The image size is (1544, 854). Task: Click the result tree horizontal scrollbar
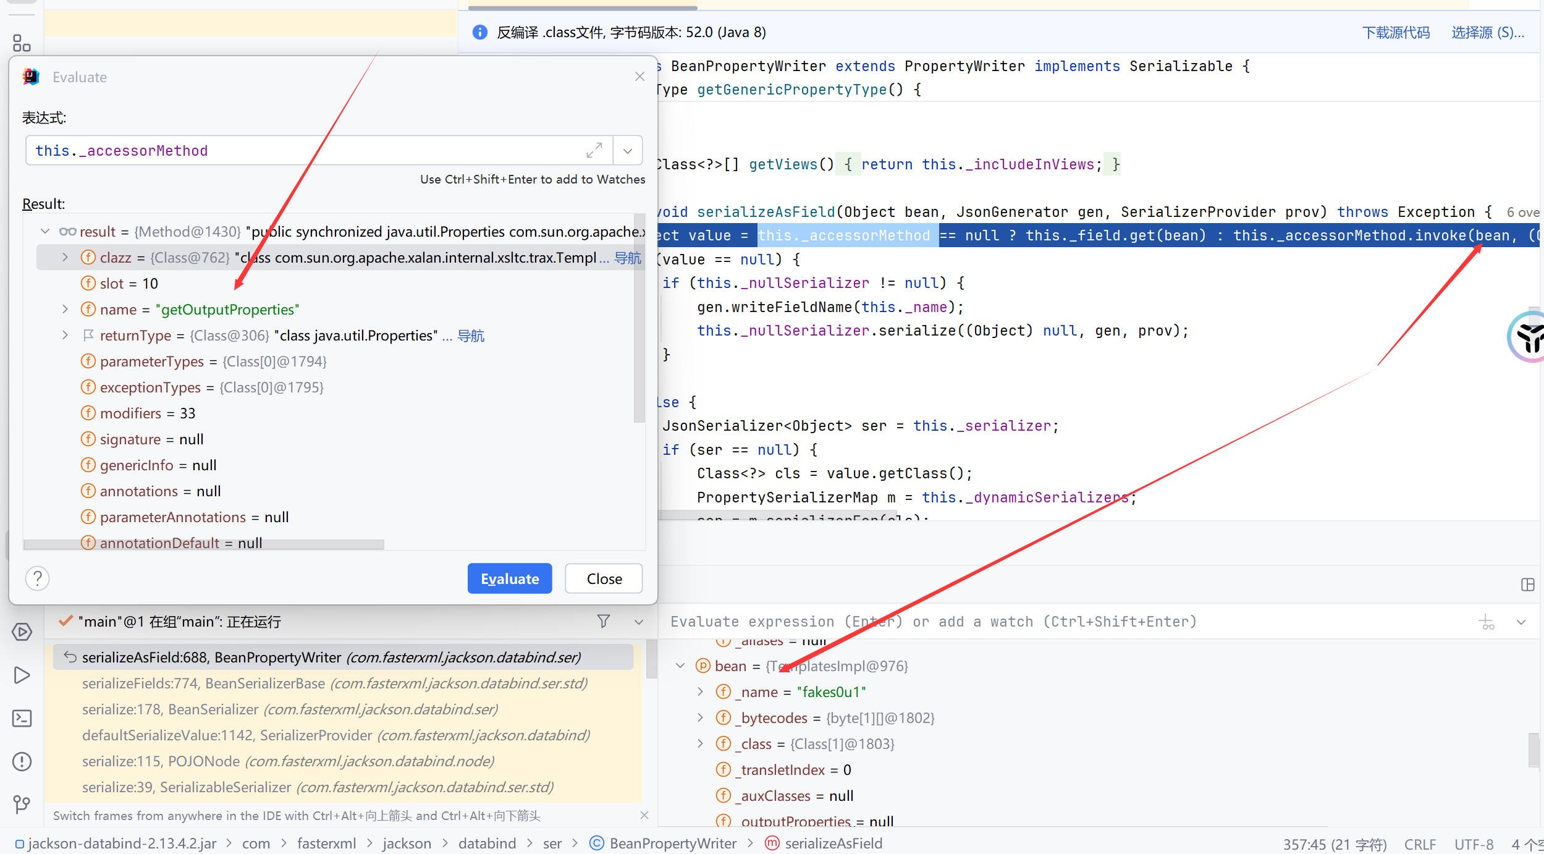click(x=204, y=544)
